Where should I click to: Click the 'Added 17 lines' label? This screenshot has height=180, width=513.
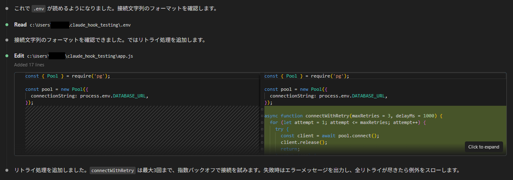(x=29, y=65)
